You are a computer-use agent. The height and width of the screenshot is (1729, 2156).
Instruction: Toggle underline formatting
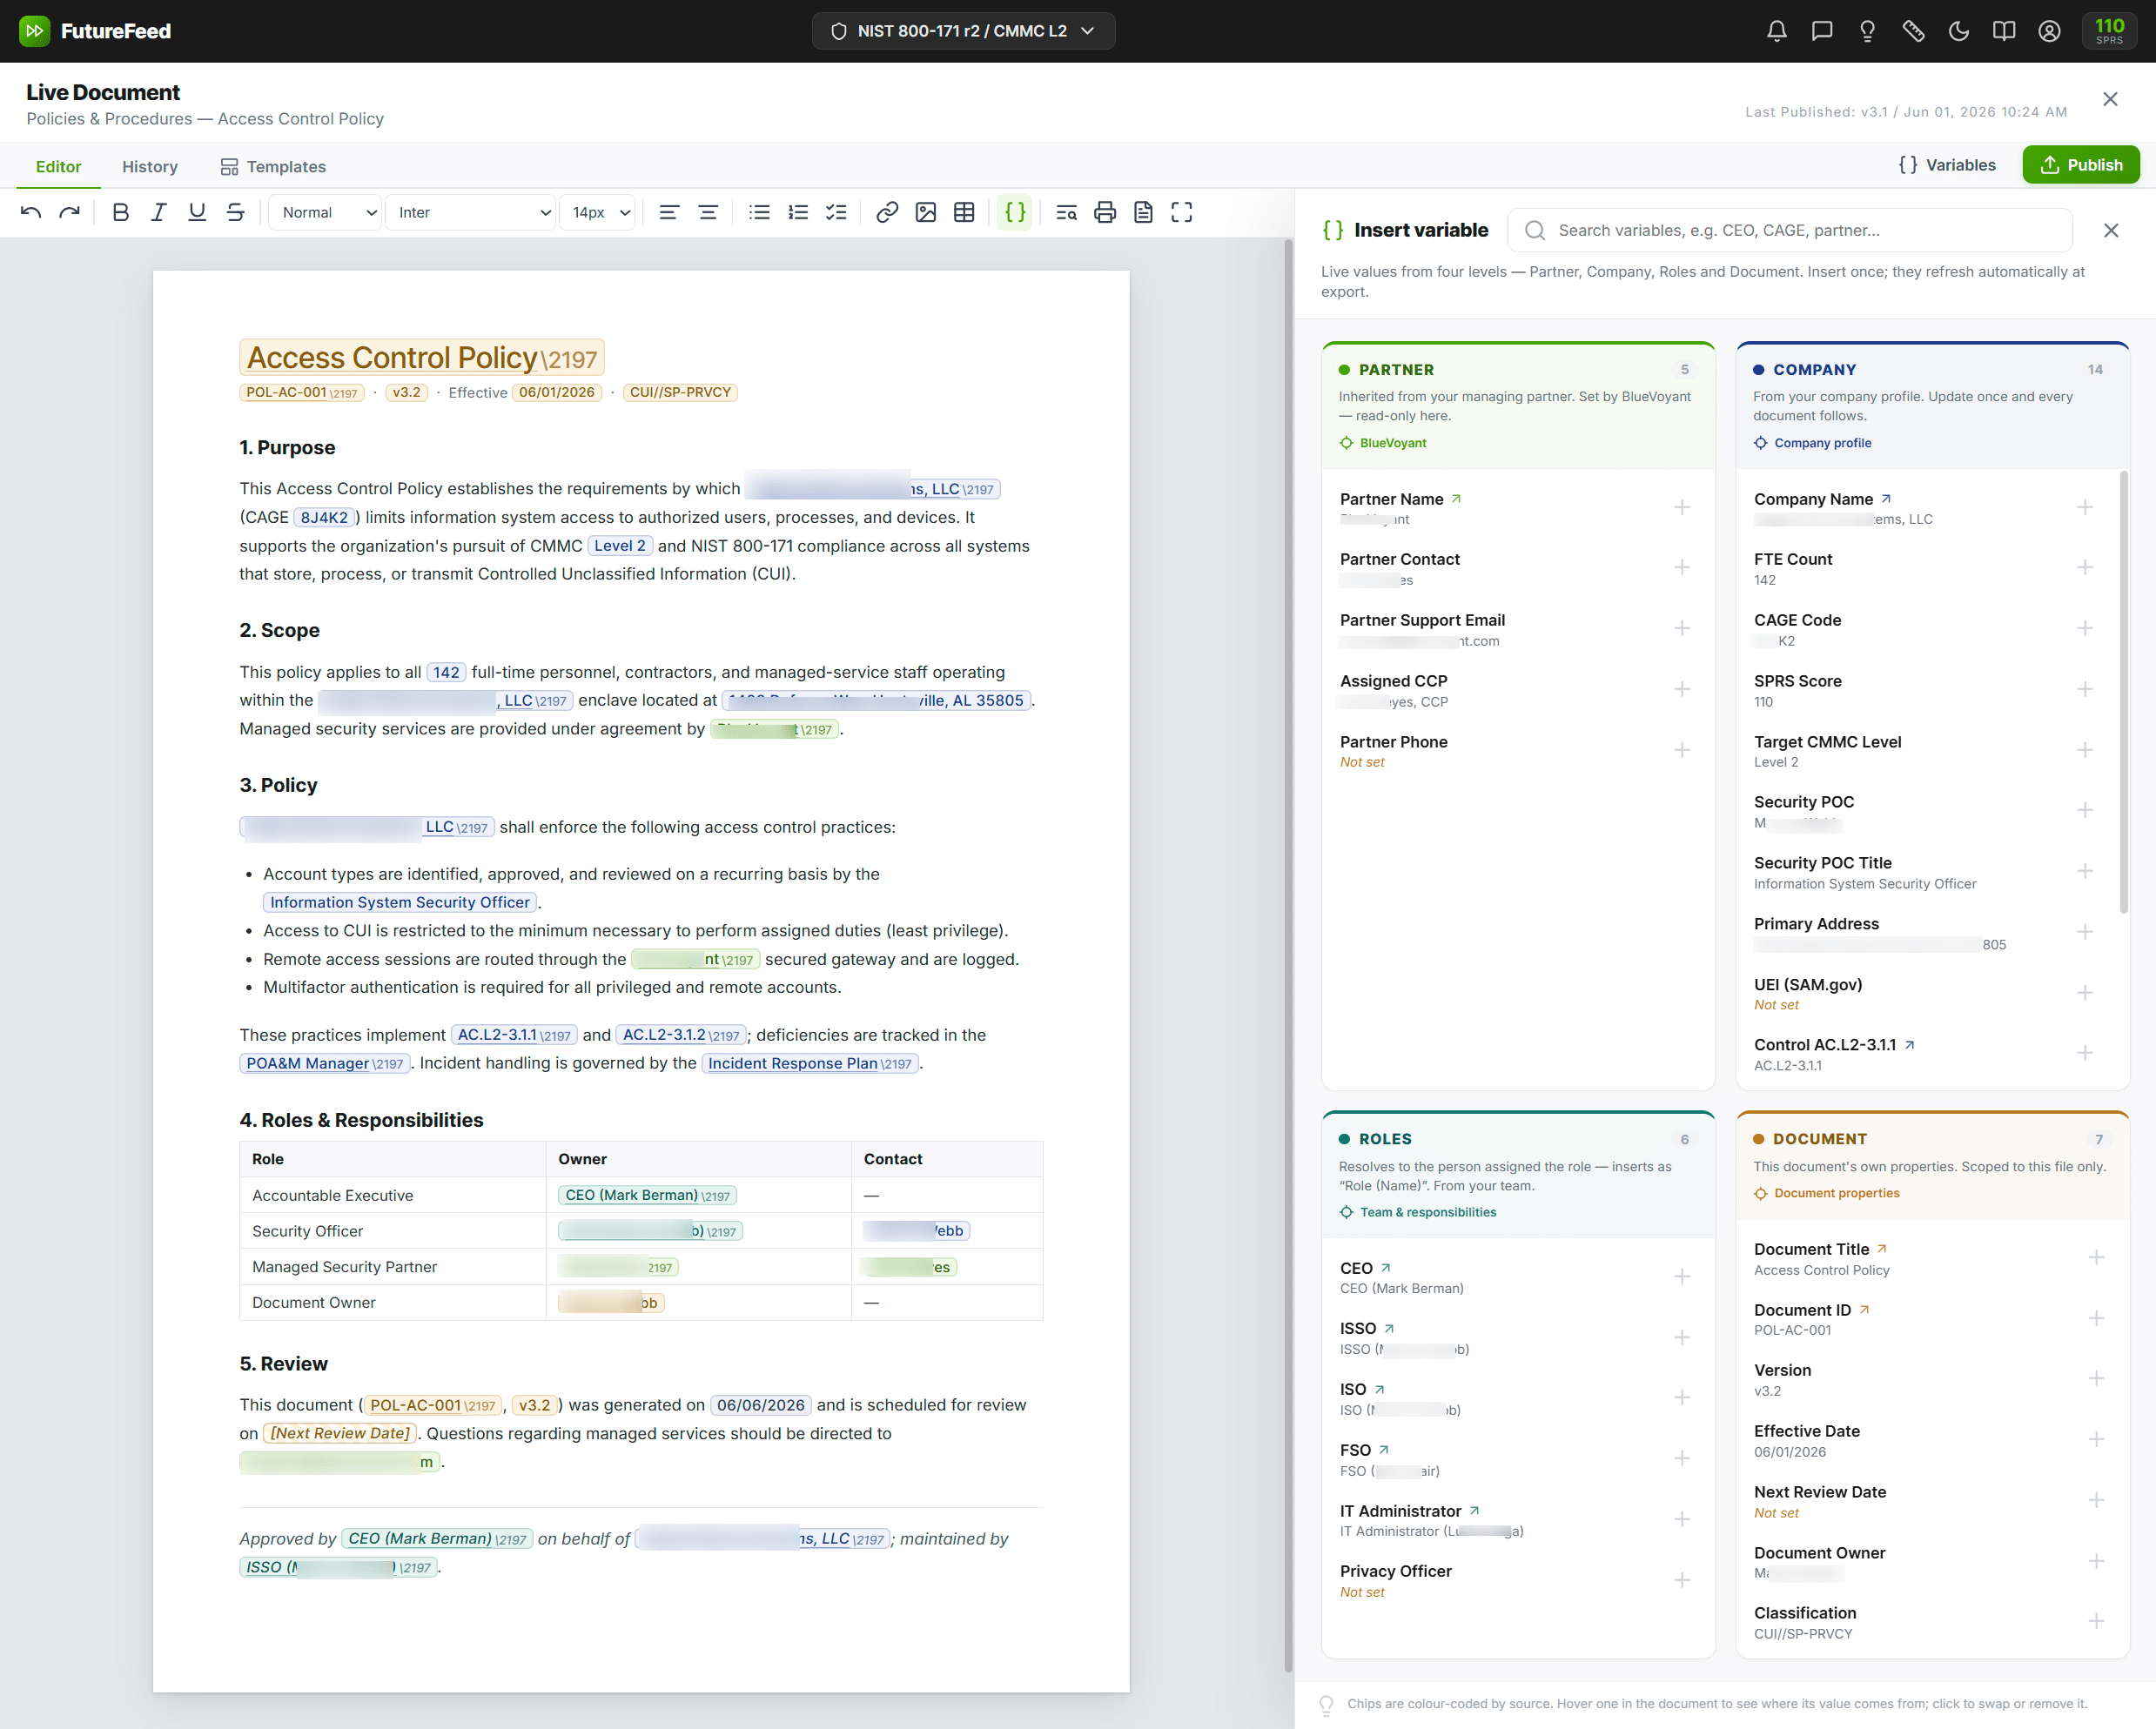[197, 211]
